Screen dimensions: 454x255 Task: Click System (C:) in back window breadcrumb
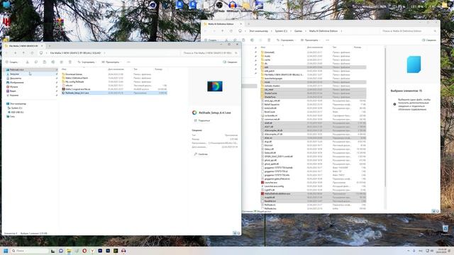(281, 31)
